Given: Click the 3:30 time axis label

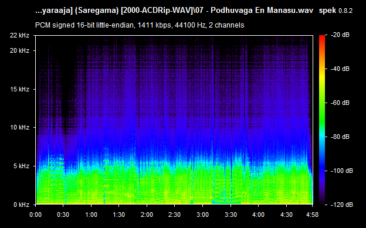Looking at the screenshot, I should click(x=231, y=215).
